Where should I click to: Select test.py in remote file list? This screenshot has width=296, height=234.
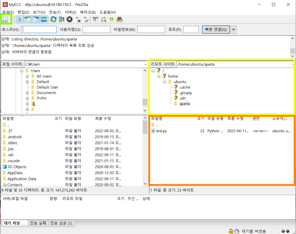click(x=161, y=131)
